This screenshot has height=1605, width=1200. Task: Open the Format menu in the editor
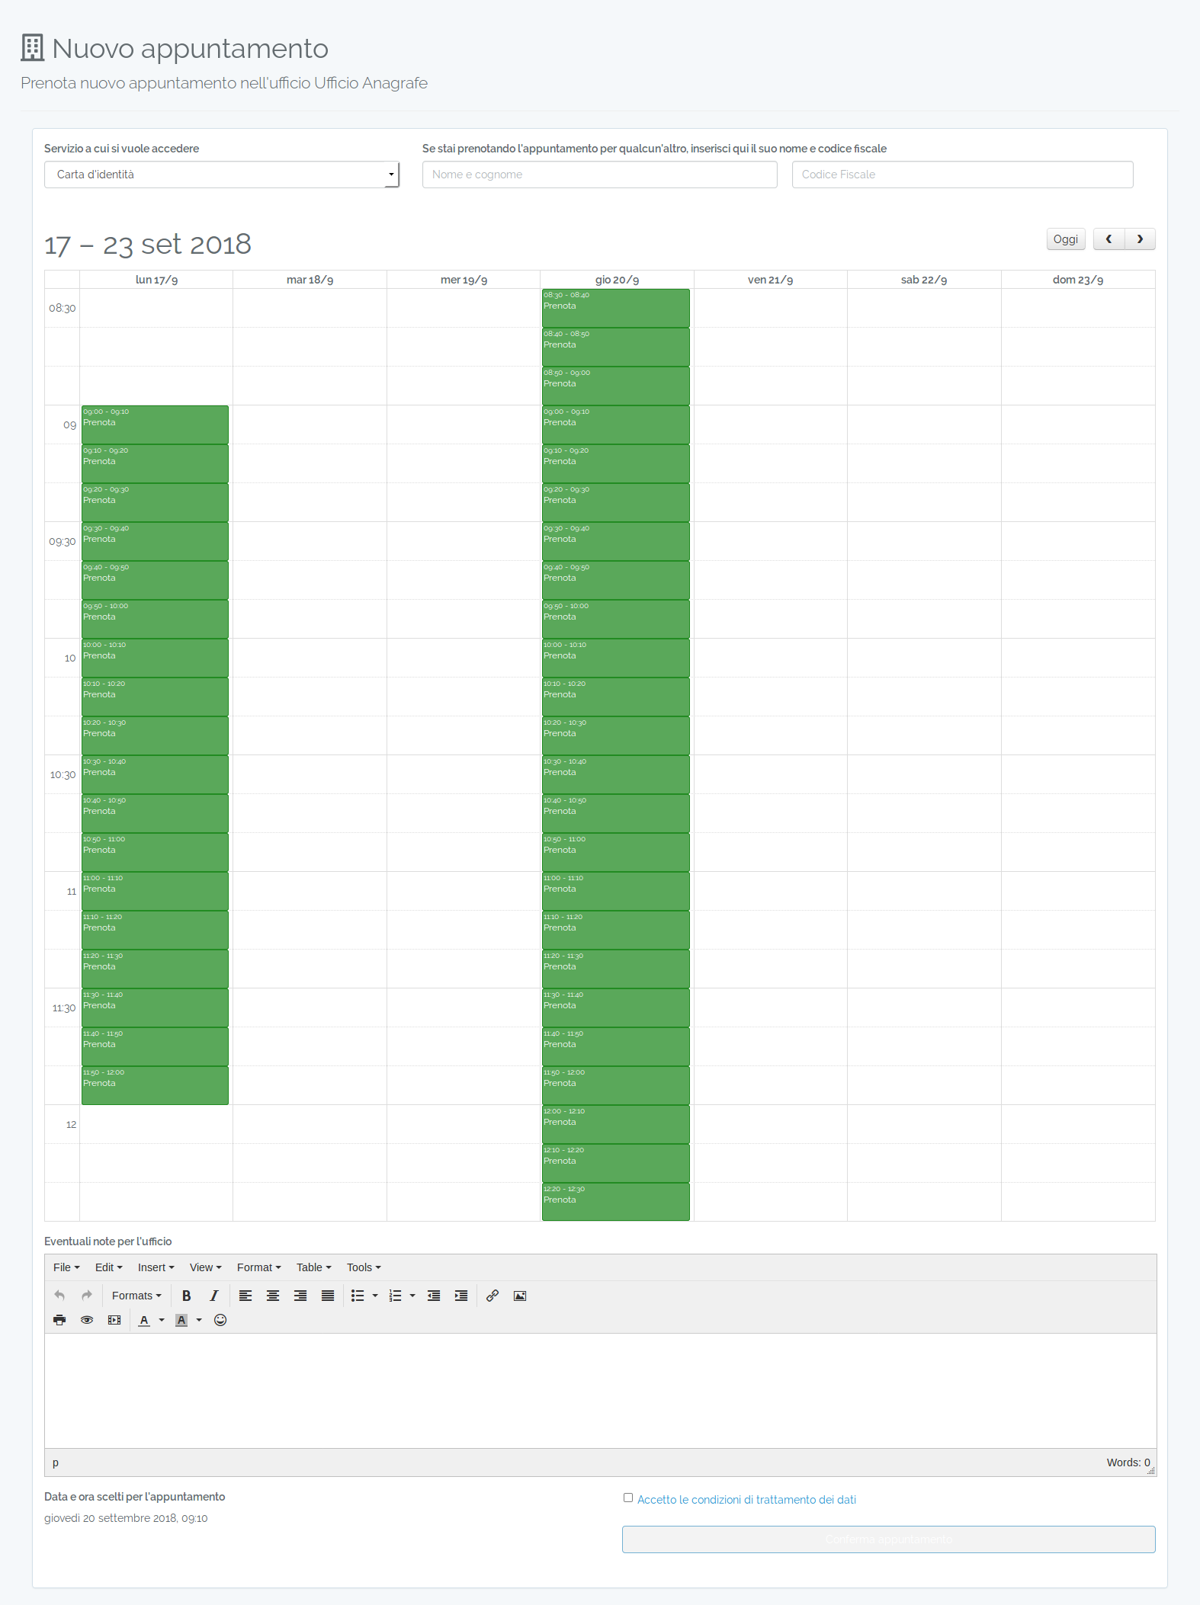coord(258,1267)
